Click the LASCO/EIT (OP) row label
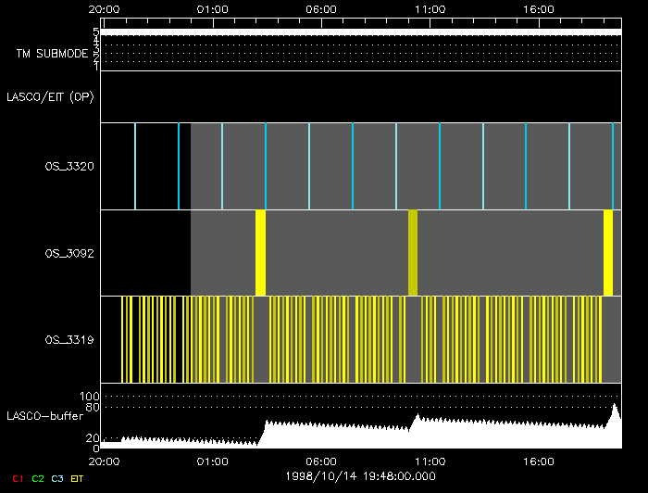Screen dimensions: 648x493 click(x=50, y=96)
